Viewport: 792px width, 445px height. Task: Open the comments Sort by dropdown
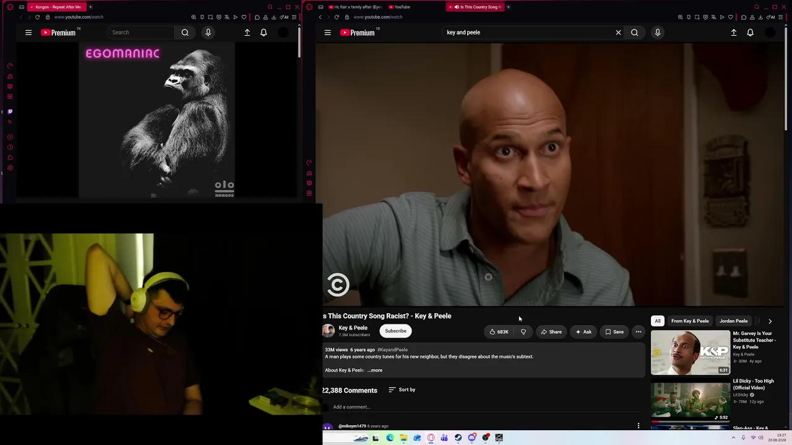tap(402, 390)
